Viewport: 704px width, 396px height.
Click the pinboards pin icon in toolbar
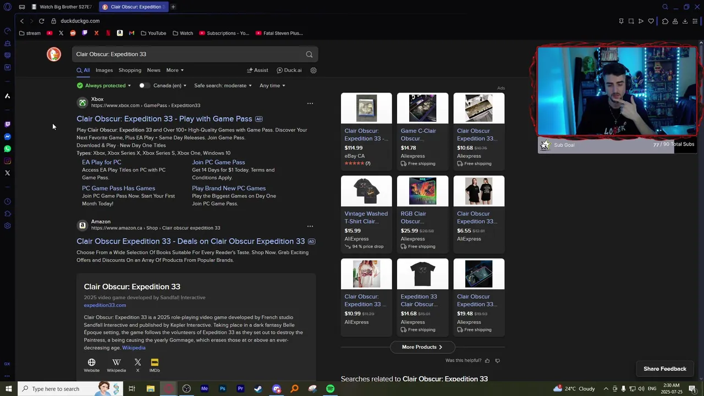[x=621, y=21]
